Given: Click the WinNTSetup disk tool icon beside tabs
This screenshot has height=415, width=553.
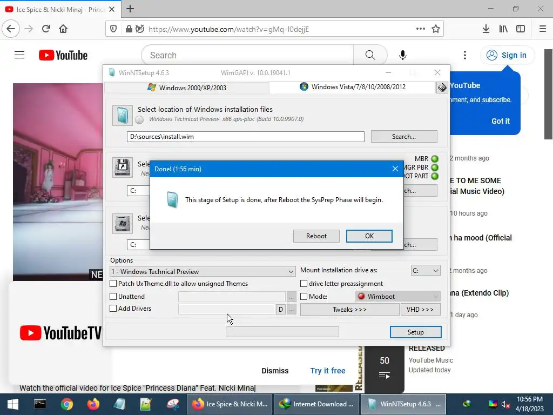Looking at the screenshot, I should point(442,87).
